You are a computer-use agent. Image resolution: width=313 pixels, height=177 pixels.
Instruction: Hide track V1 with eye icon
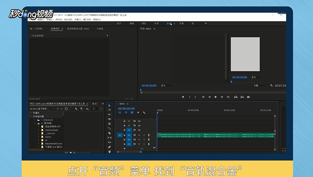pos(140,130)
